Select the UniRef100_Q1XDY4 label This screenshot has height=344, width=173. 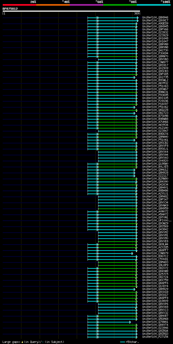[155, 286]
